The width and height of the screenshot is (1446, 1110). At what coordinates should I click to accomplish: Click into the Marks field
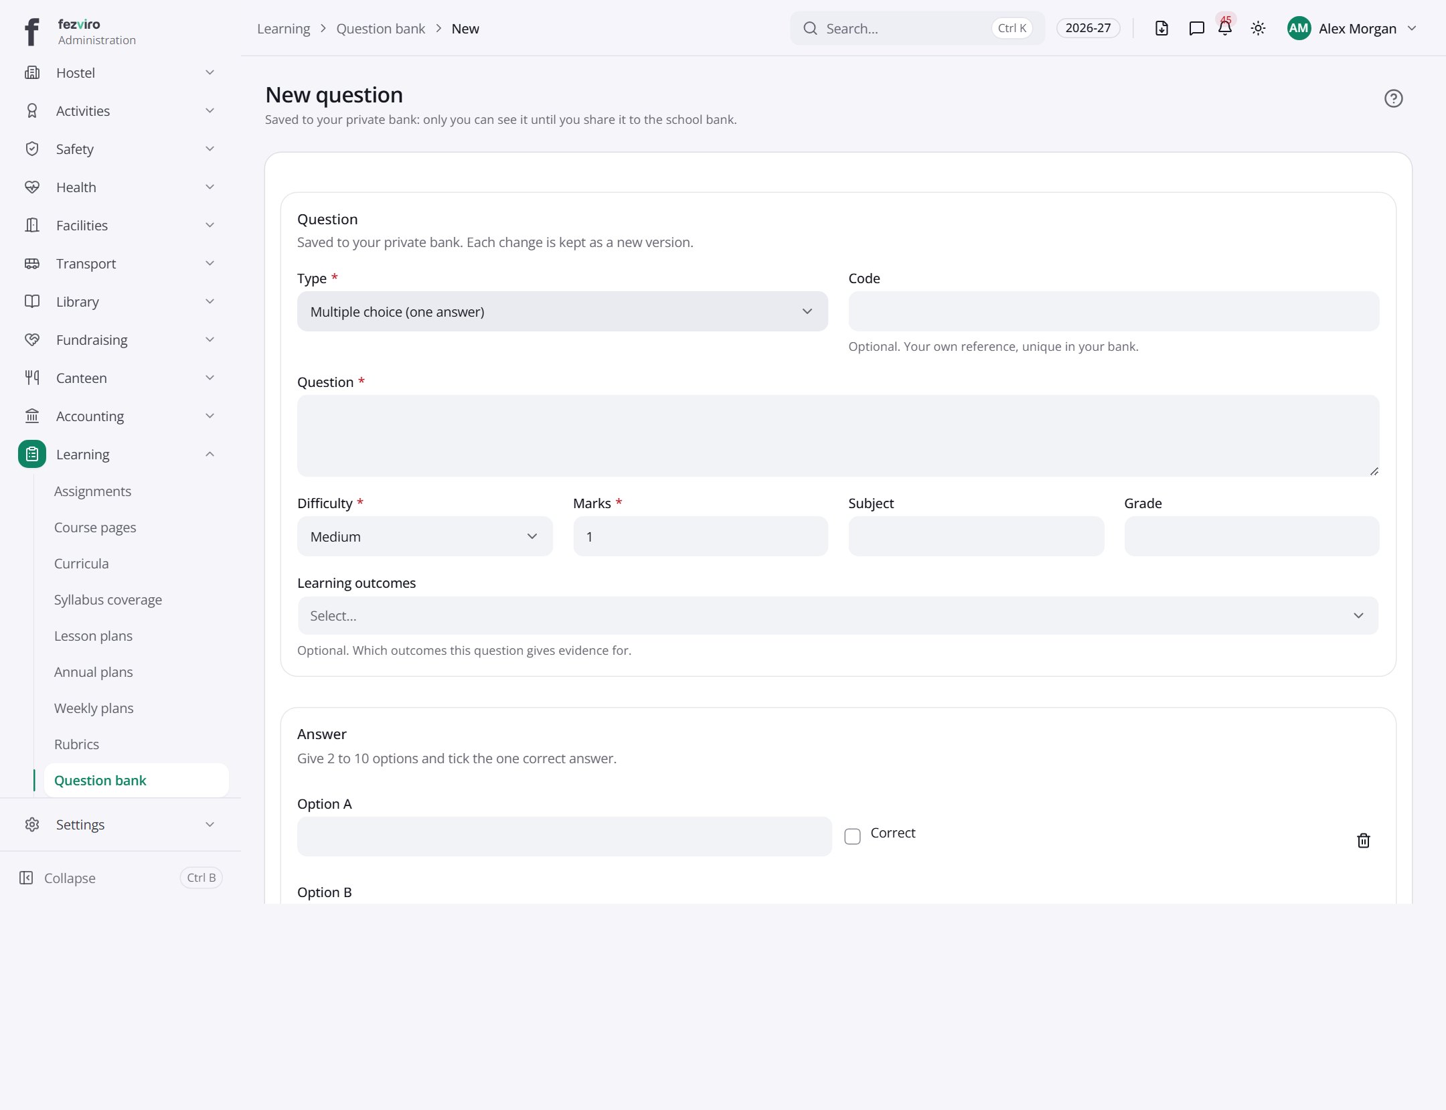700,536
